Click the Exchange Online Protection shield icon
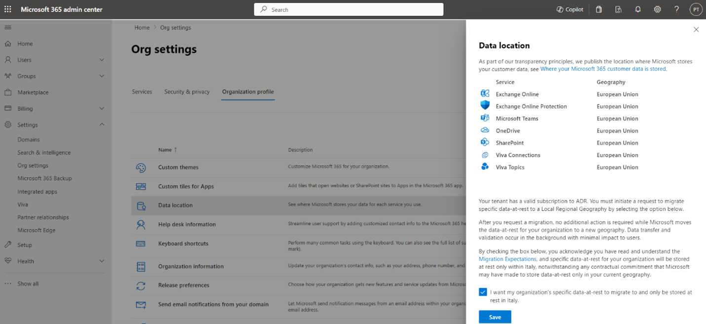 485,105
